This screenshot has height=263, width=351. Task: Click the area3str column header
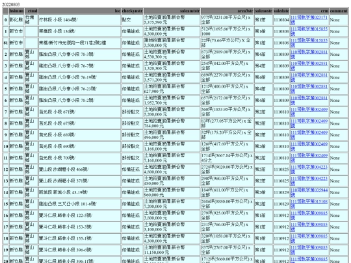(x=227, y=11)
